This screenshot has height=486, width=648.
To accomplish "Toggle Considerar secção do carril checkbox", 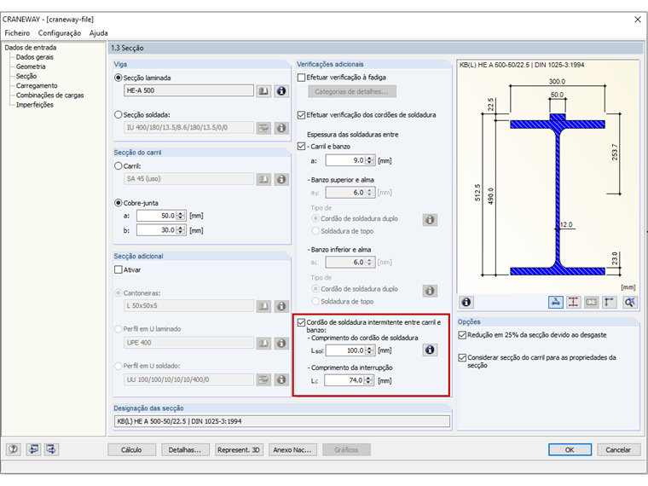I will [x=462, y=357].
